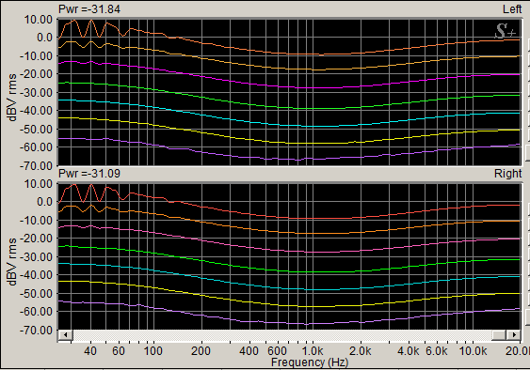Click the frequency scrollbar thumb
This screenshot has width=530, height=370.
[499, 335]
